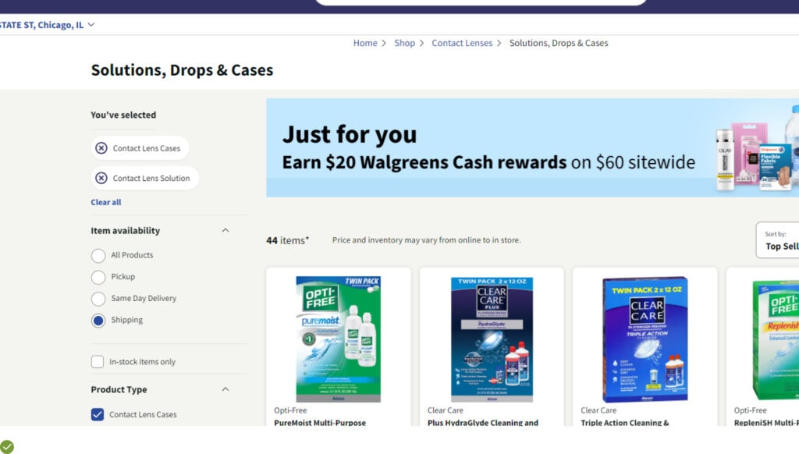The image size is (799, 454).
Task: Collapse the Product Type filter section
Action: pyautogui.click(x=225, y=389)
